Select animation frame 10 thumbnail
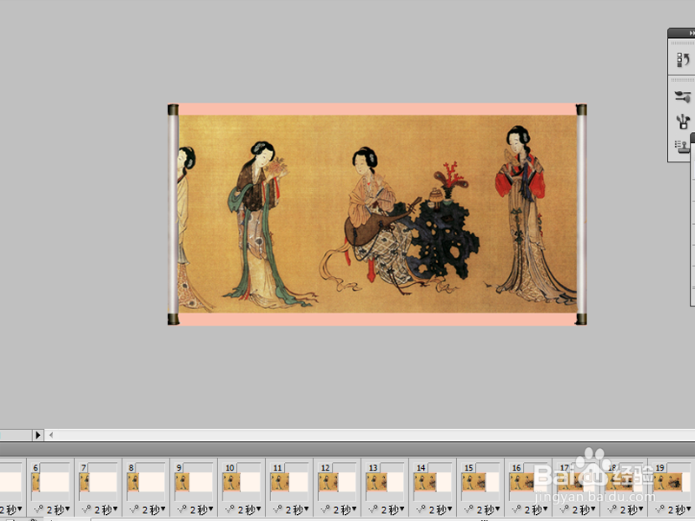 [242, 482]
